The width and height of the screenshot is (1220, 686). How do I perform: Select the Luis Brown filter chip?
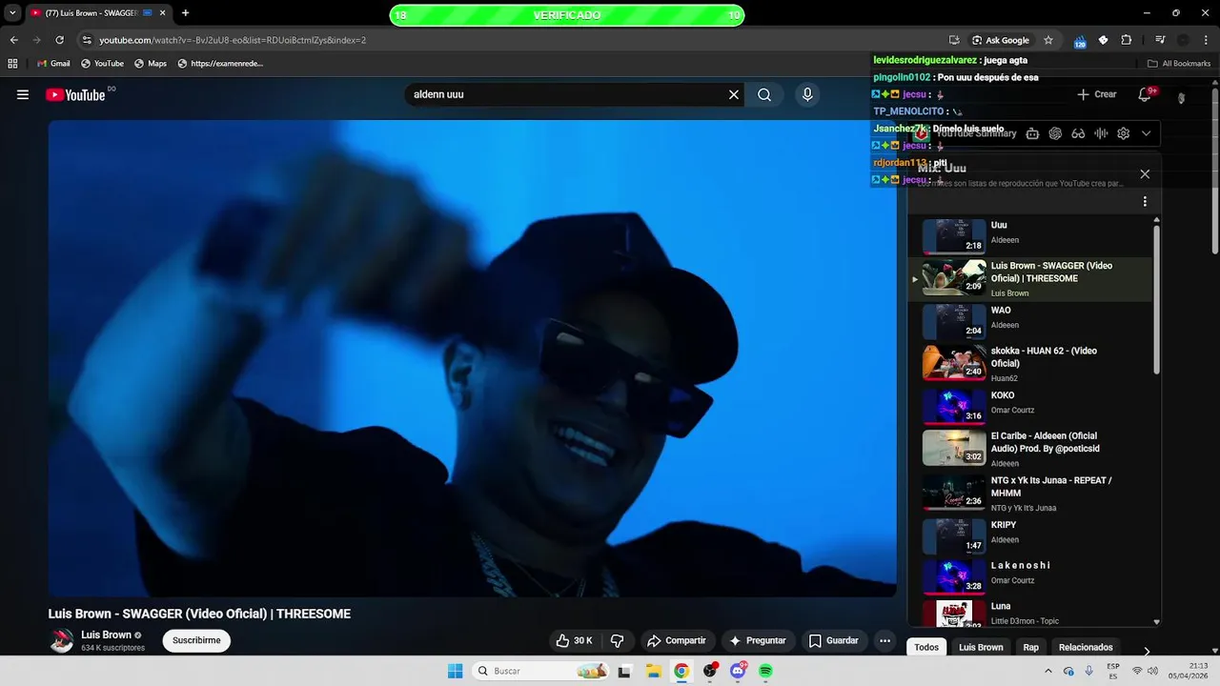[981, 647]
